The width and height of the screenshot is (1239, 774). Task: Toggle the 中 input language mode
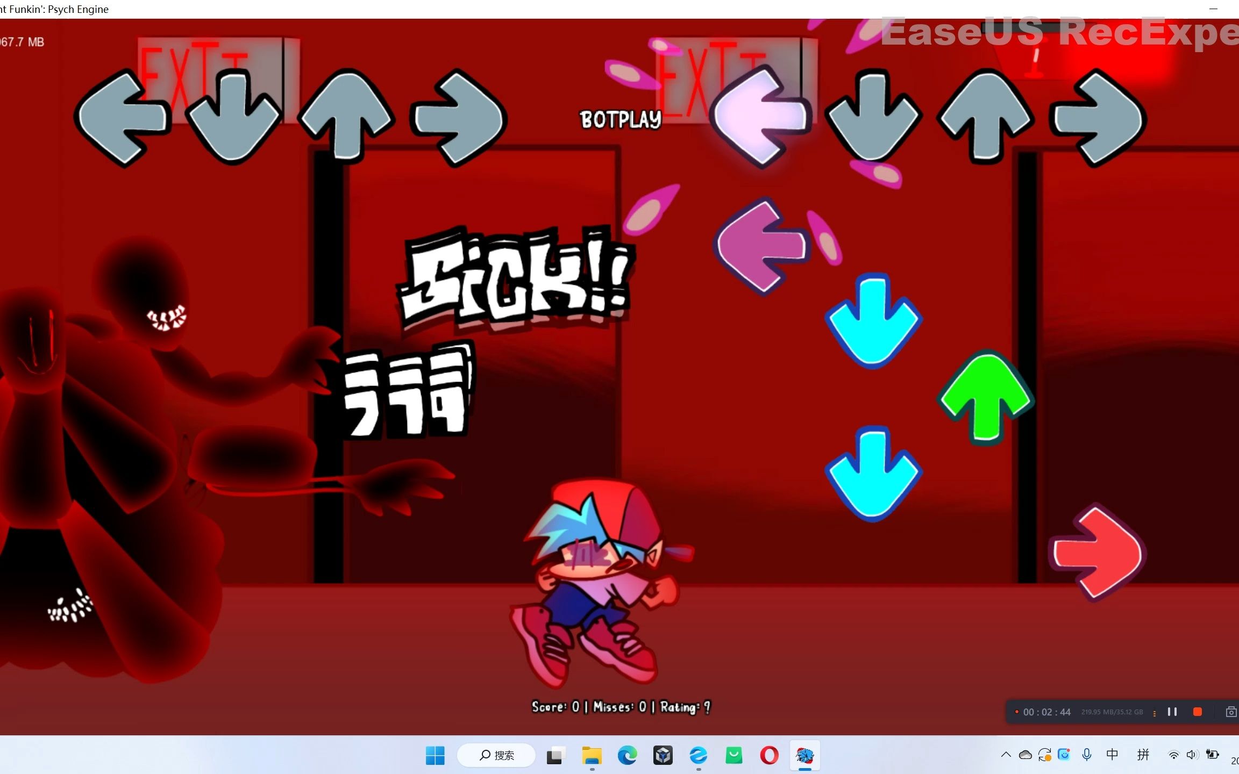tap(1113, 755)
